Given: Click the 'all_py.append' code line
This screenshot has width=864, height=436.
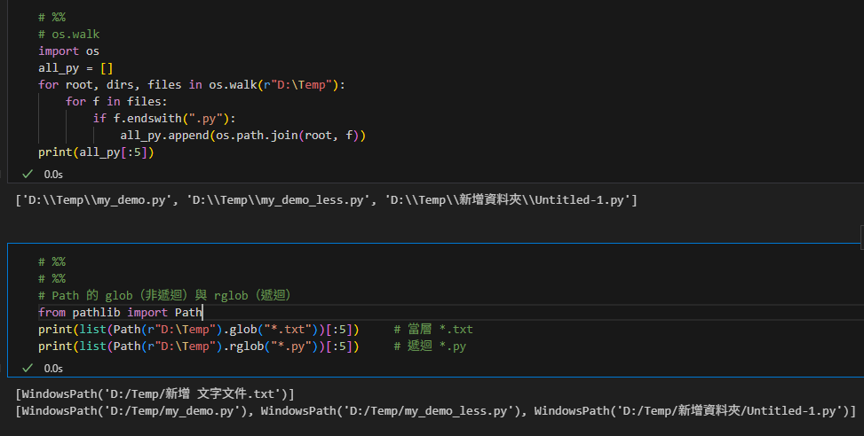Looking at the screenshot, I should [242, 135].
